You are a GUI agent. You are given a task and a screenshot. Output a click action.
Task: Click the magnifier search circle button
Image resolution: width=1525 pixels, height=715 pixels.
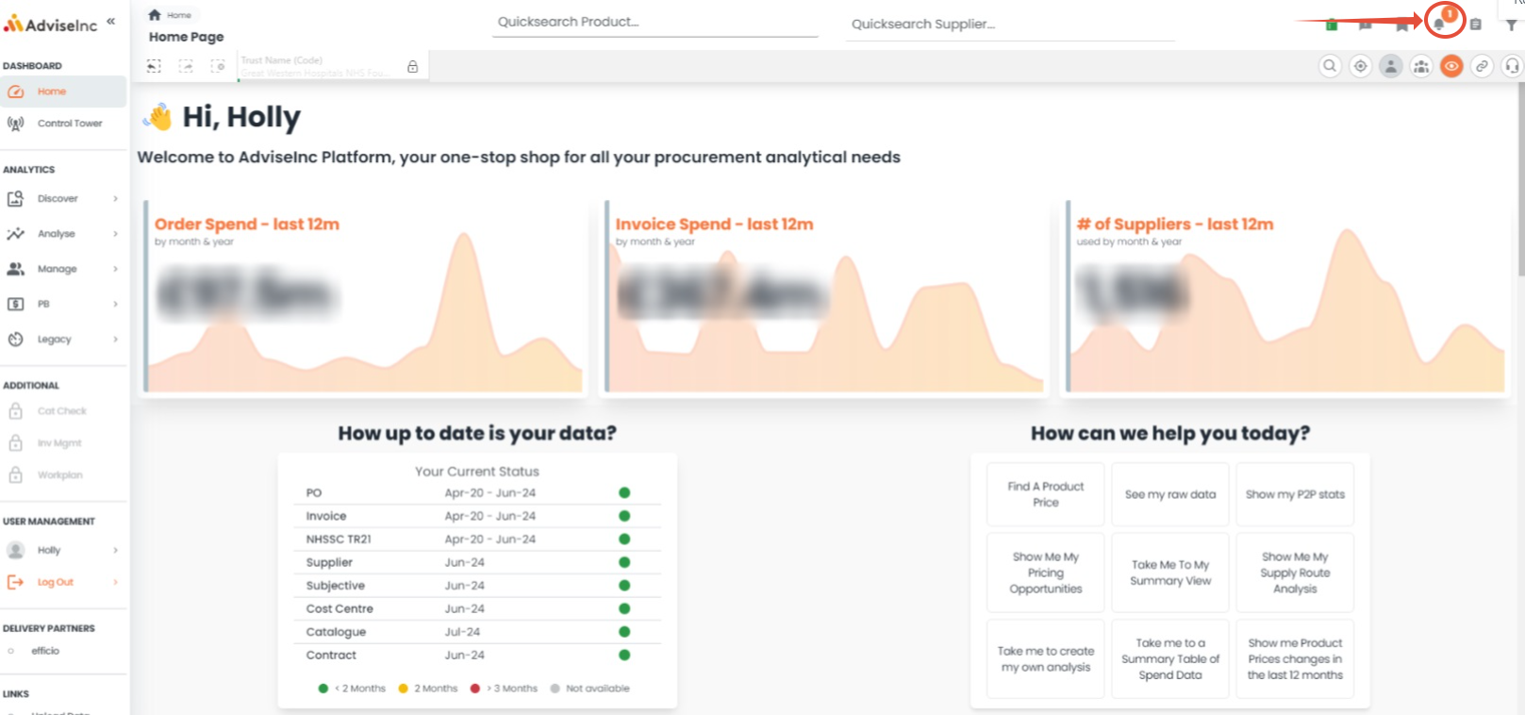pos(1330,66)
